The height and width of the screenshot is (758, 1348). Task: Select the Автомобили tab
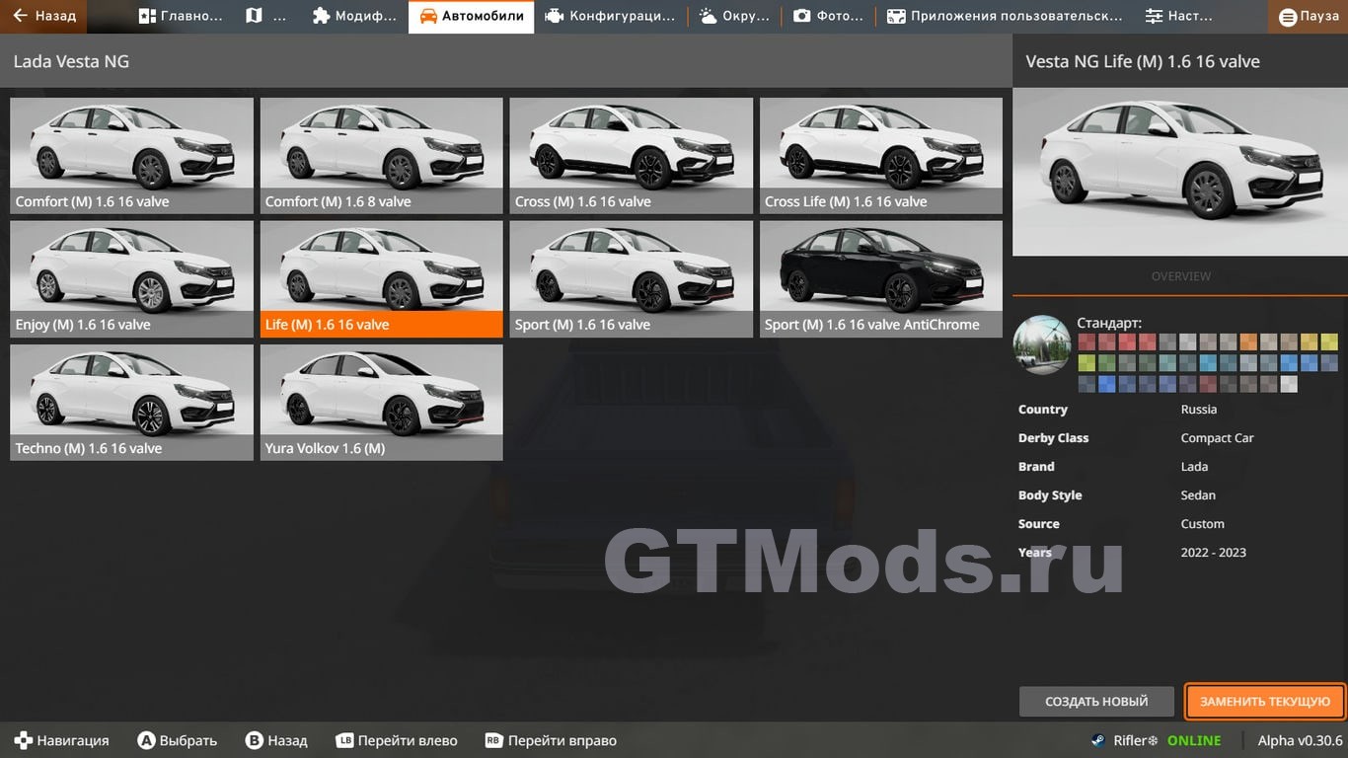[x=472, y=16]
